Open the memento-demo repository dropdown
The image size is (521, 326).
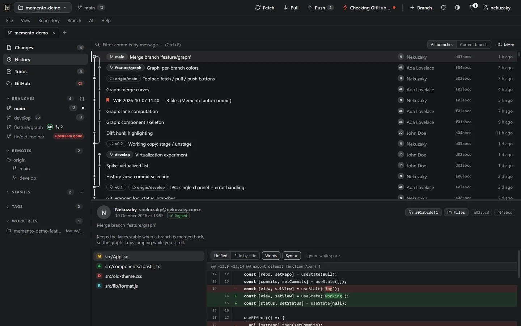pyautogui.click(x=43, y=7)
